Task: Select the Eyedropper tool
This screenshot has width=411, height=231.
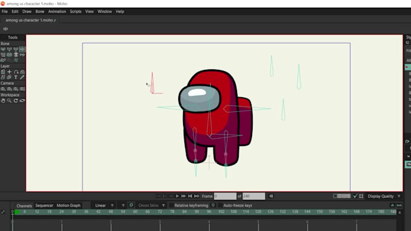Action: (x=22, y=77)
